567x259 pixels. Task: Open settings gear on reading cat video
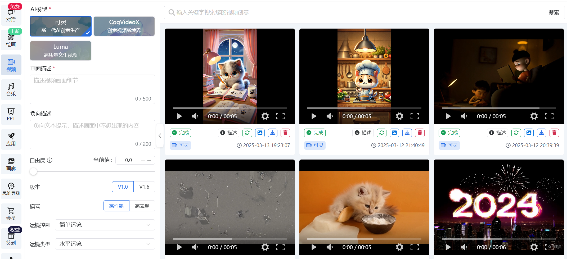click(265, 116)
